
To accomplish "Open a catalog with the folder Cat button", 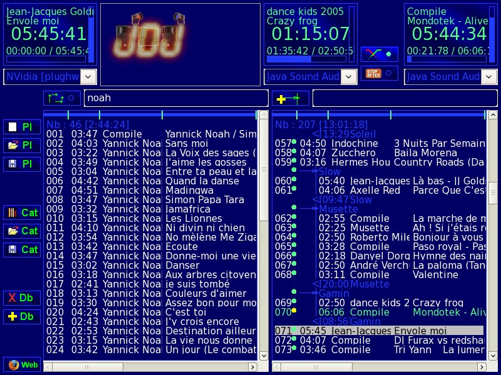I will pos(22,231).
